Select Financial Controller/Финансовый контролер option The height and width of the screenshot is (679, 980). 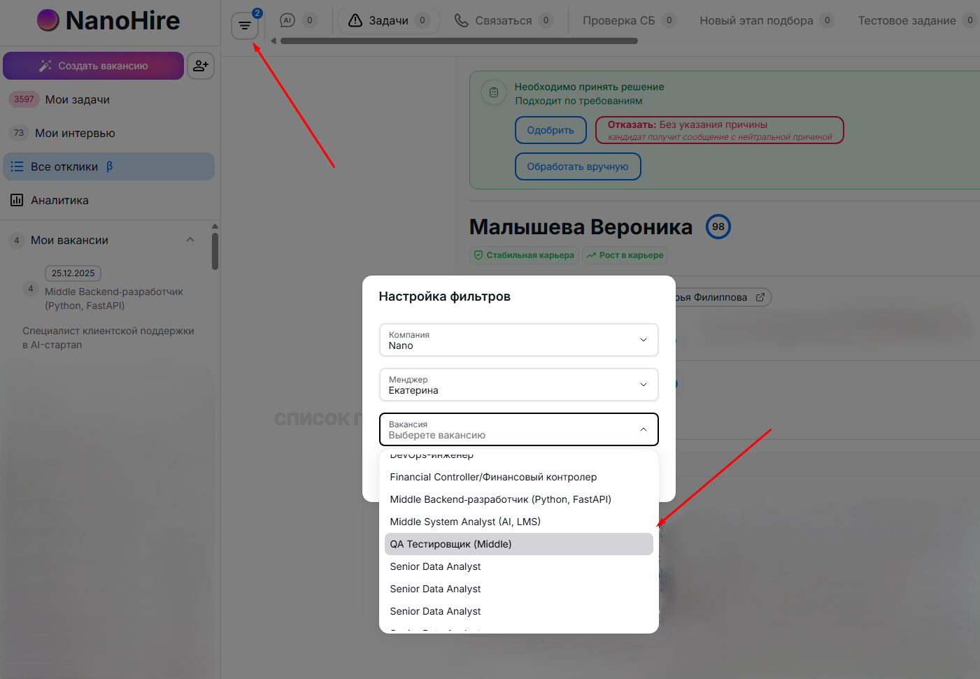point(519,477)
